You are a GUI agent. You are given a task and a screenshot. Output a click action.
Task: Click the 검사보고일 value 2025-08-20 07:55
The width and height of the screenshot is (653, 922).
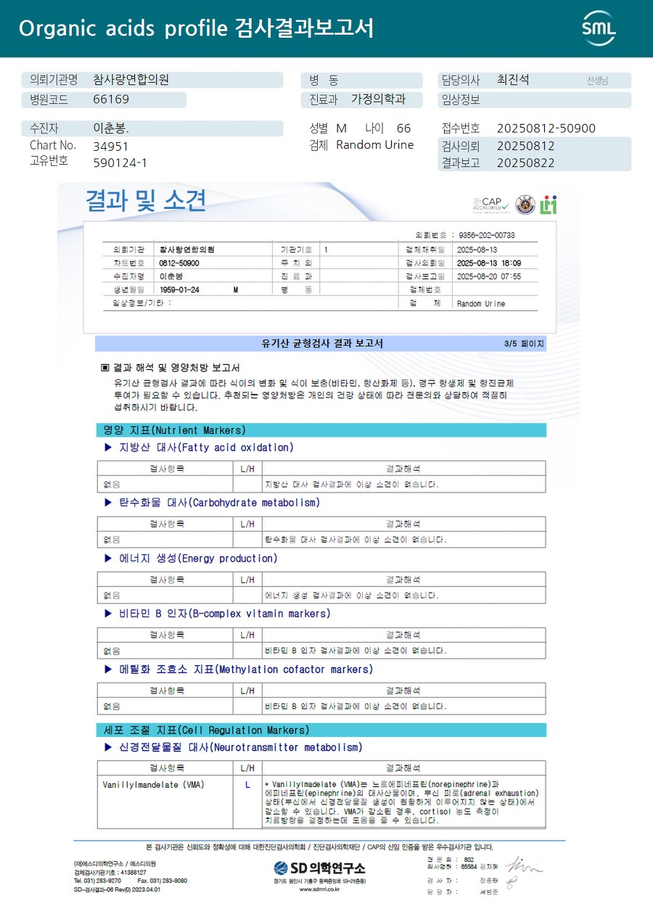[x=489, y=276]
